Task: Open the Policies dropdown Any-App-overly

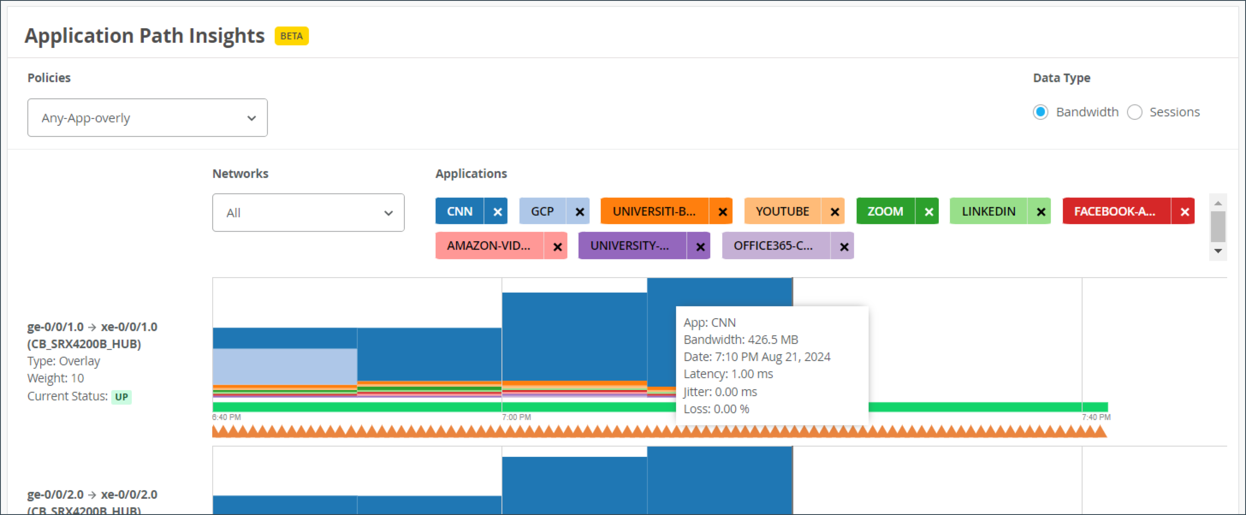Action: (x=147, y=118)
